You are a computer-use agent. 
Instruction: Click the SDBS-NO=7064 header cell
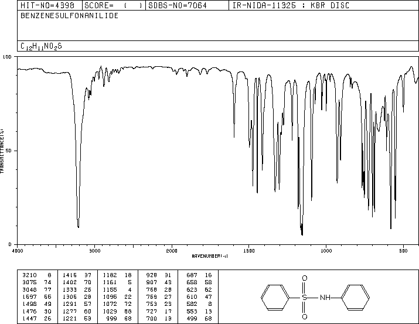pos(187,5)
